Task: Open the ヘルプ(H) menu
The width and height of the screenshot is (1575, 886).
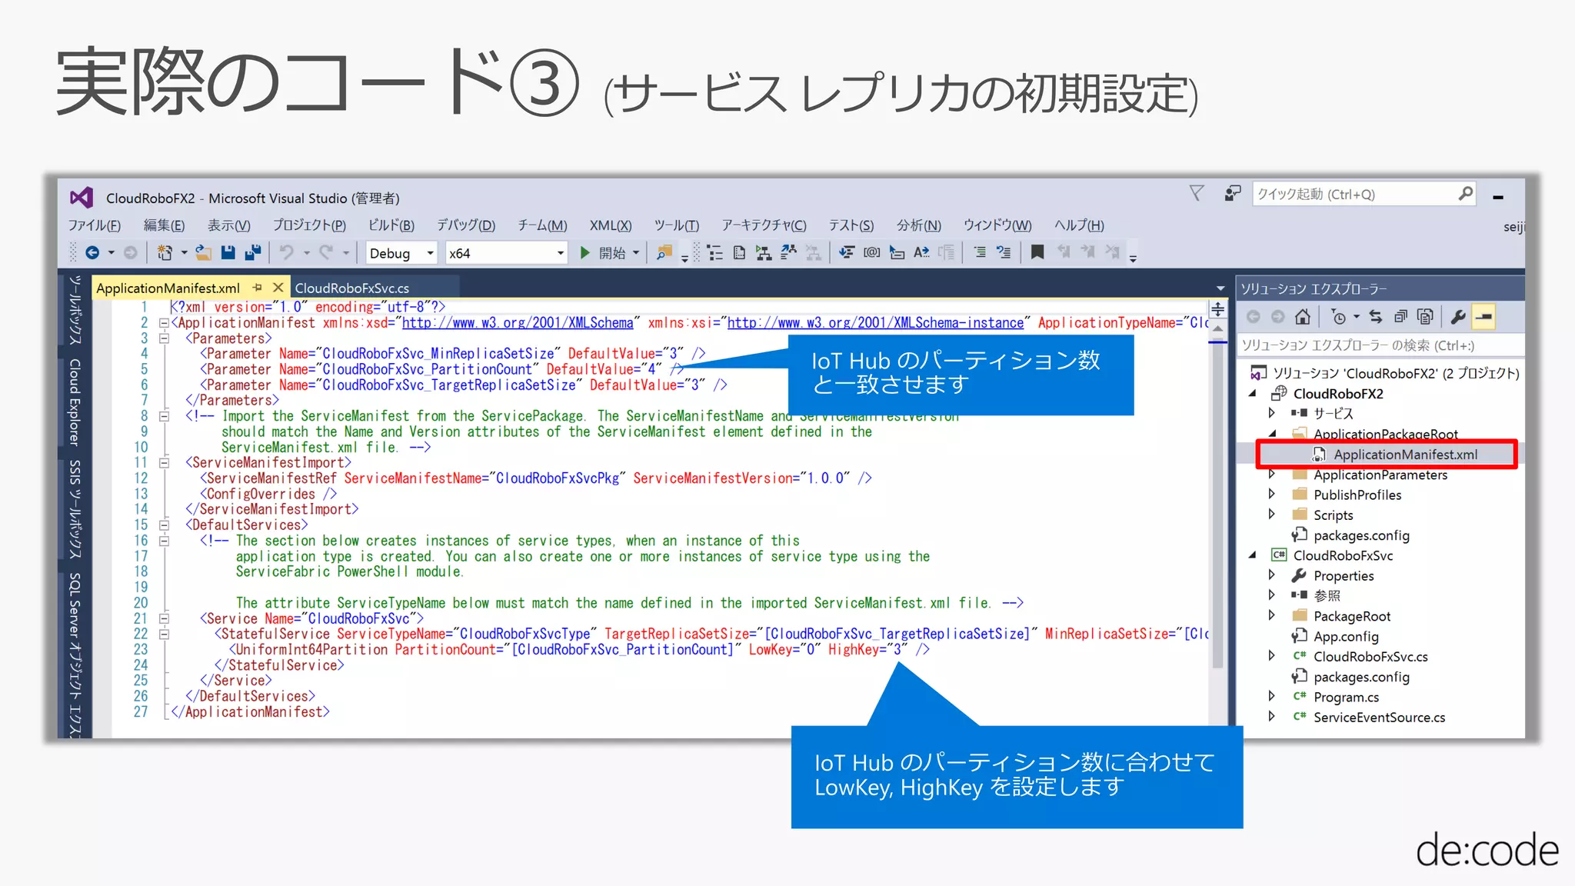Action: click(x=1079, y=225)
